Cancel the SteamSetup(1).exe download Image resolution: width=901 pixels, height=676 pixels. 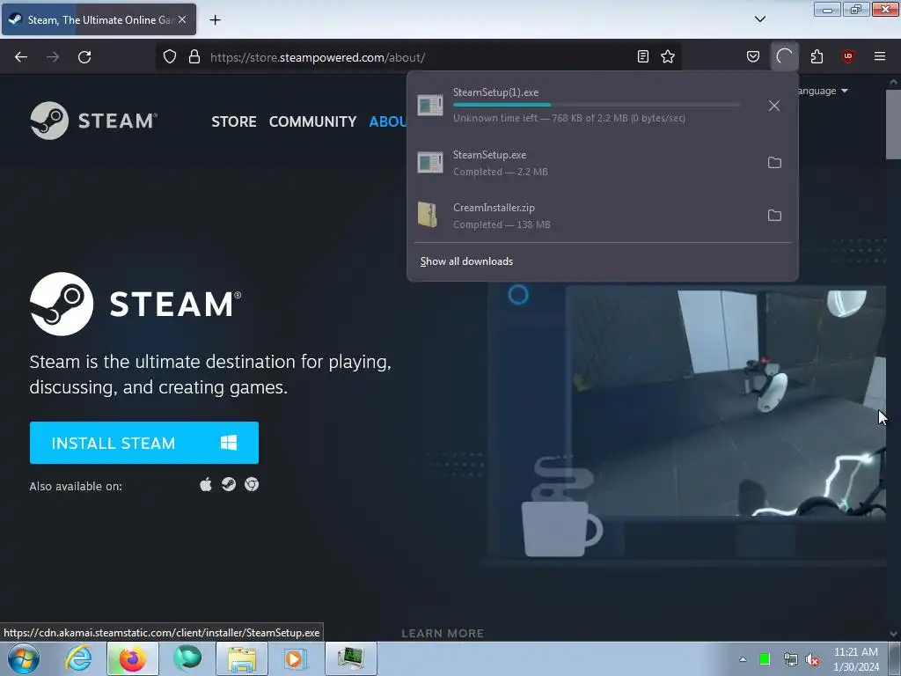pos(774,106)
